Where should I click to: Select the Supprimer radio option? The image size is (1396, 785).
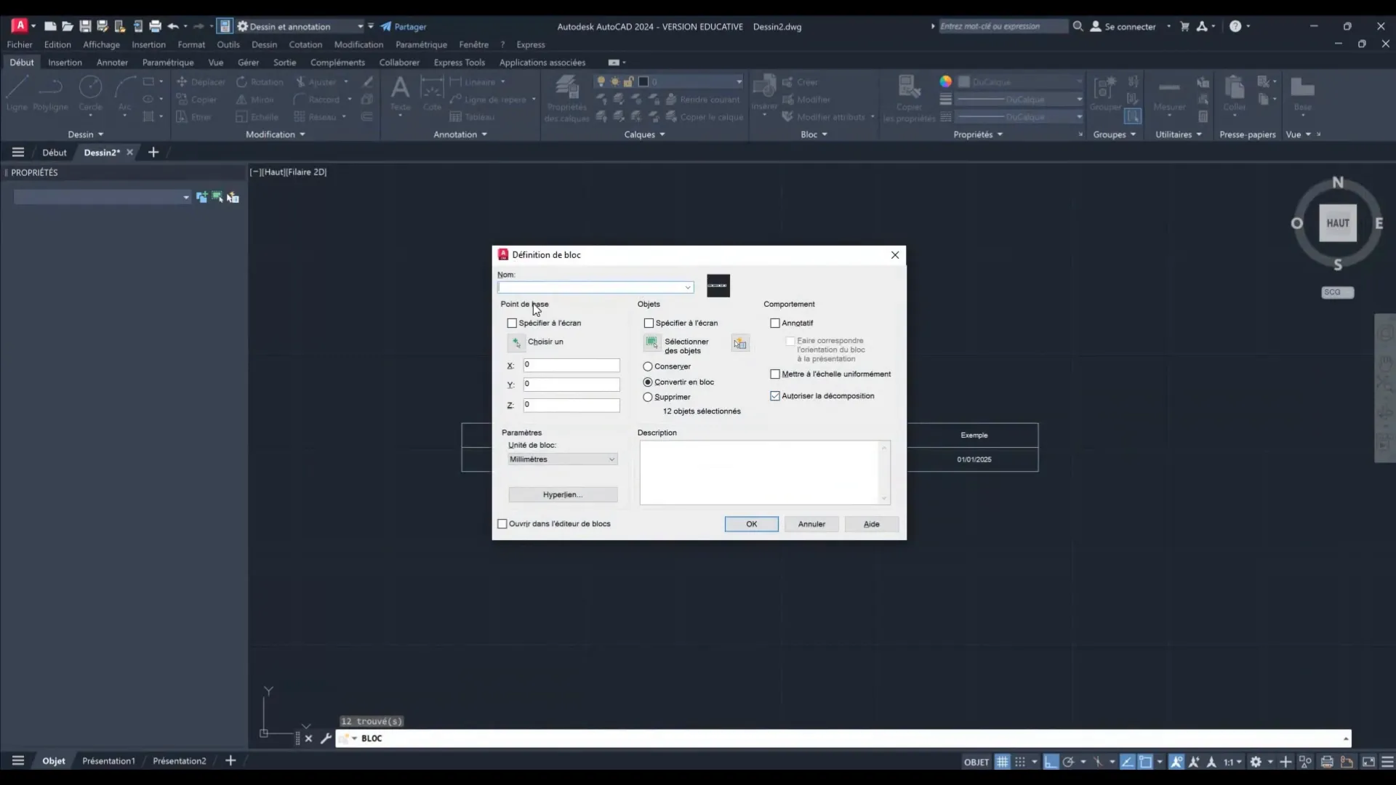(648, 397)
